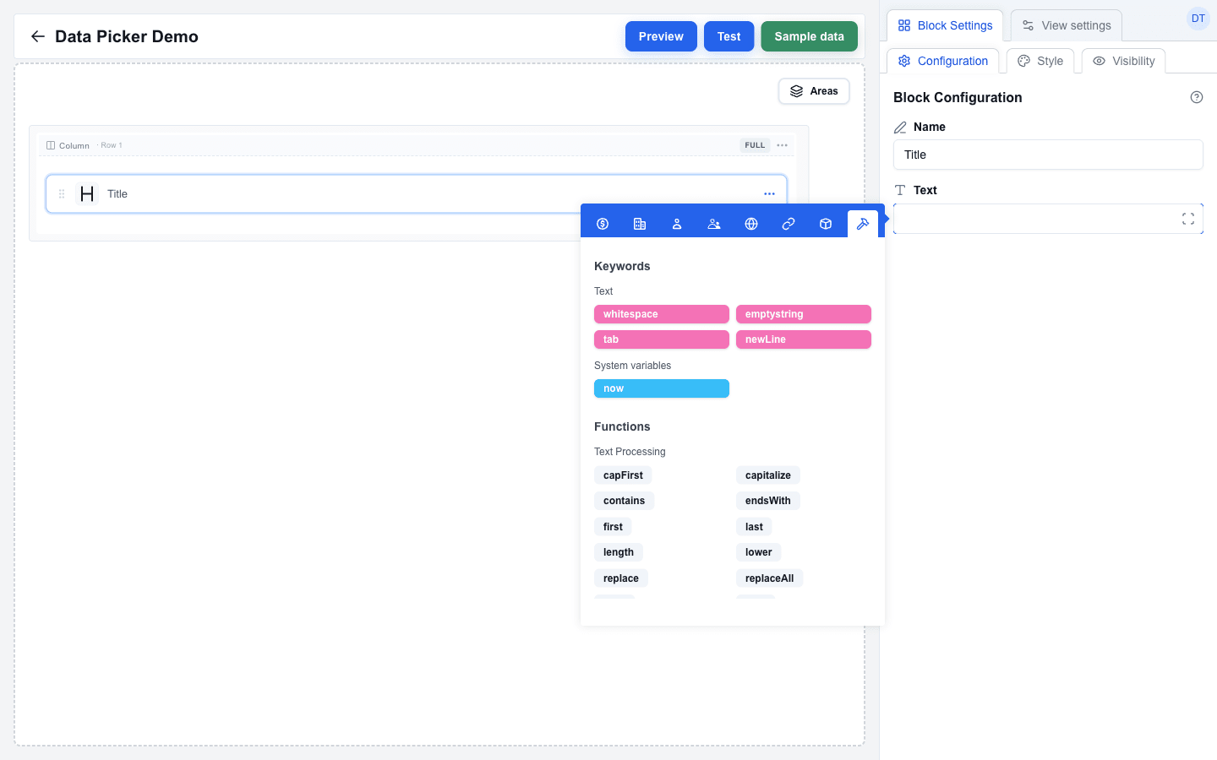Select the hammer tools tab in picker

coord(863,224)
